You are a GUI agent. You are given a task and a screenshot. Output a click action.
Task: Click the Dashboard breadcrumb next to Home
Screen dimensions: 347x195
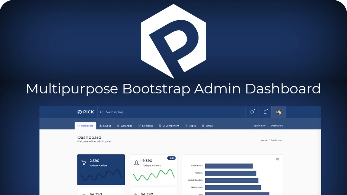[x=277, y=140]
